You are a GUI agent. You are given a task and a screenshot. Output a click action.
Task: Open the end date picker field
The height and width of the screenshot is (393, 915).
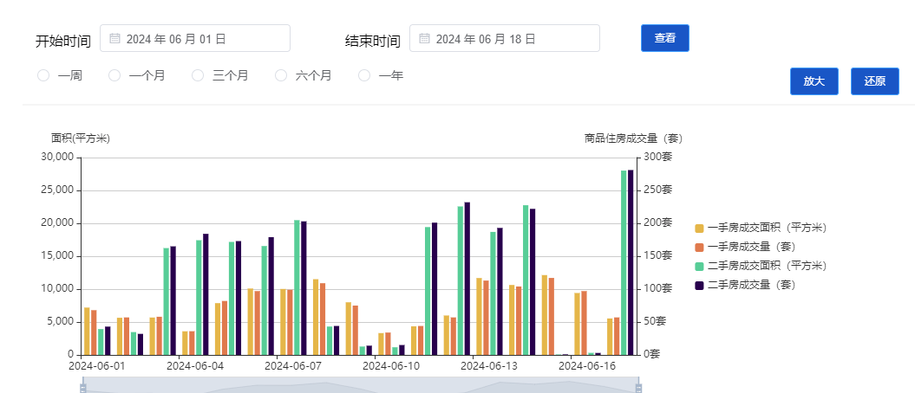pos(505,39)
